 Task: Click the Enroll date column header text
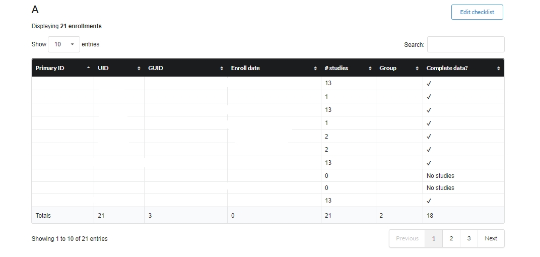click(x=245, y=68)
